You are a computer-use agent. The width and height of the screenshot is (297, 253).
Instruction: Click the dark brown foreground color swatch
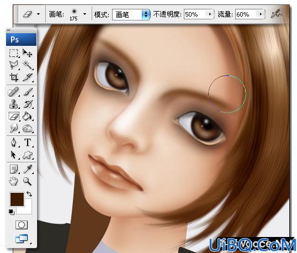tap(17, 199)
